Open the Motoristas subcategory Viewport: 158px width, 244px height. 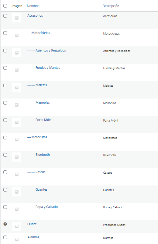pyautogui.click(x=39, y=137)
